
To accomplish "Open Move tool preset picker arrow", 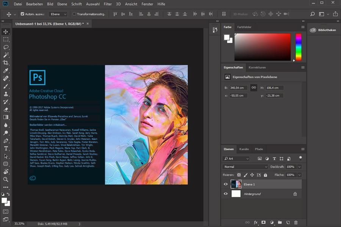I will pos(15,14).
